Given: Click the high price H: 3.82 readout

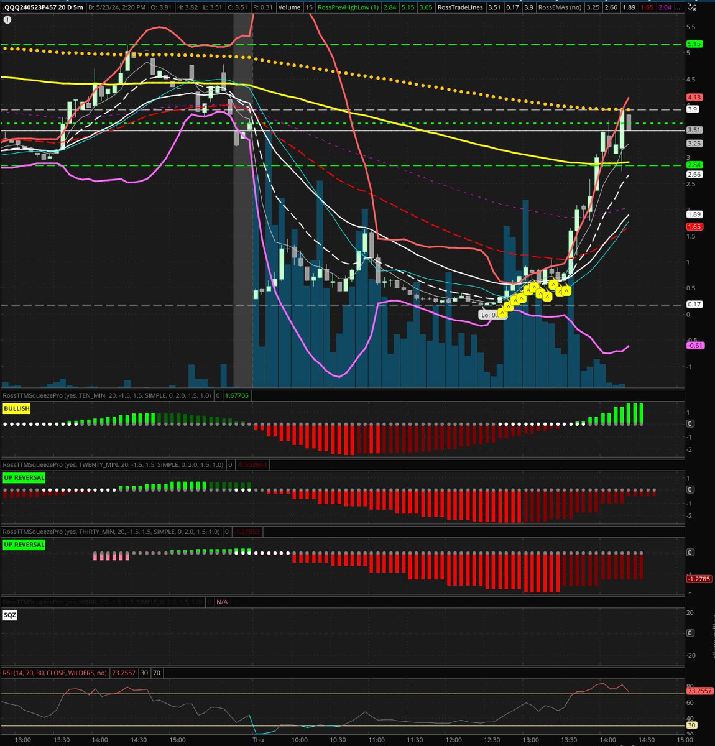Looking at the screenshot, I should (188, 7).
